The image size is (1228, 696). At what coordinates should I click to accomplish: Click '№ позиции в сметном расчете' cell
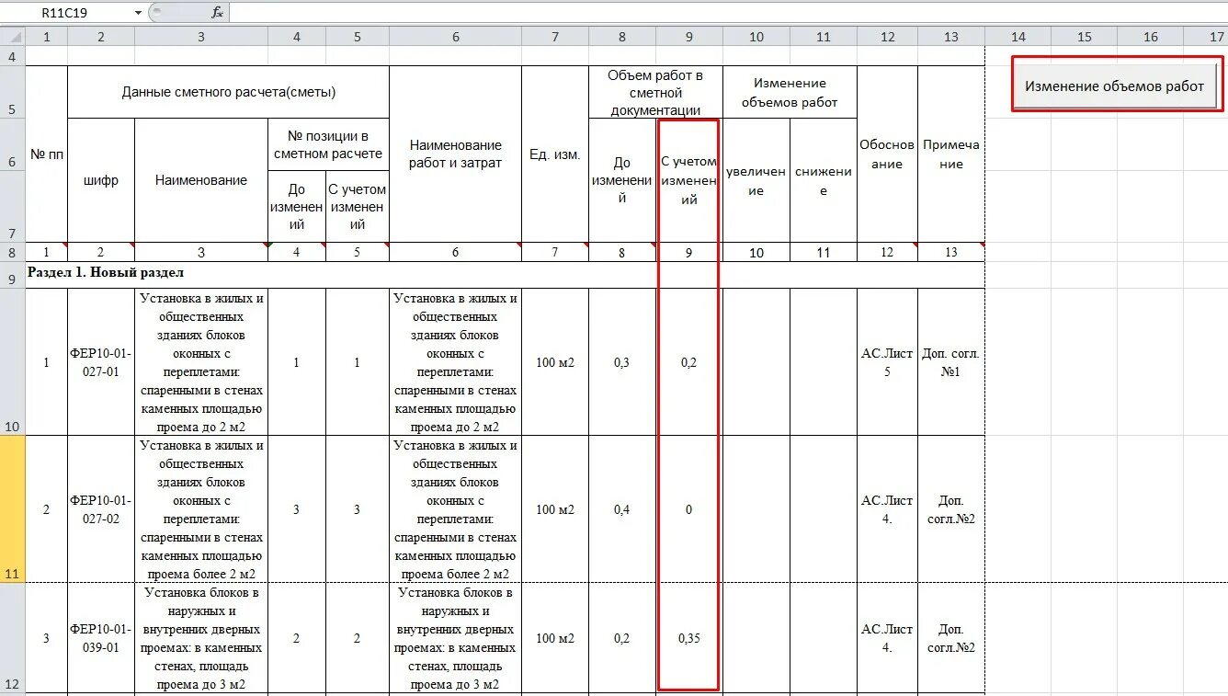pyautogui.click(x=328, y=144)
